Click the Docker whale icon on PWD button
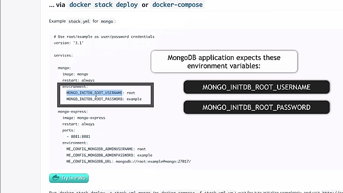 pyautogui.click(x=56, y=177)
